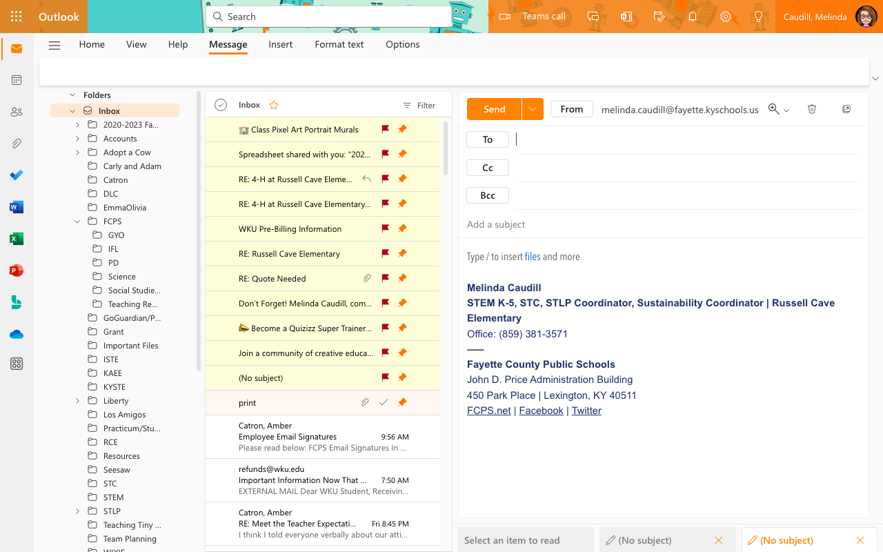Expand the ribbon with the chevron

pos(875,78)
